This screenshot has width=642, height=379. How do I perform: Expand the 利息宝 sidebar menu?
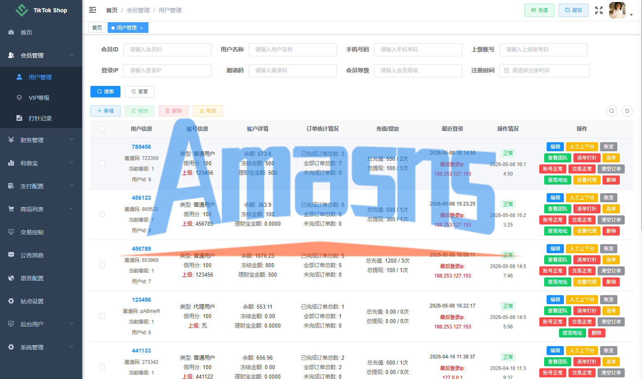pos(41,163)
